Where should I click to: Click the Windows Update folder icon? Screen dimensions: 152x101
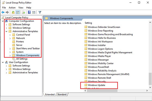coord(86,85)
